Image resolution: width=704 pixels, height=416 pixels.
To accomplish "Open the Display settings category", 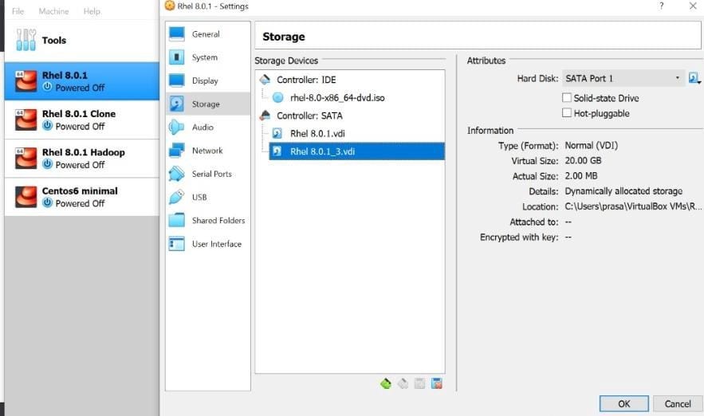I will [207, 80].
